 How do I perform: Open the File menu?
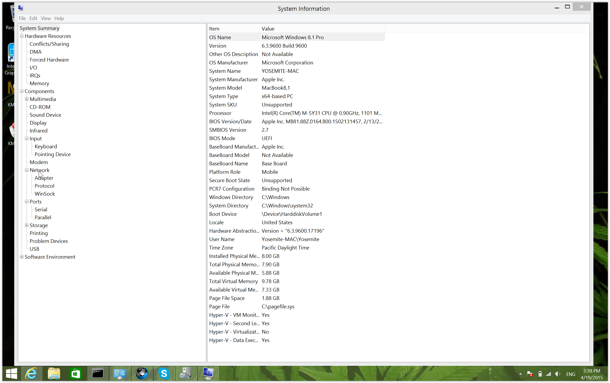pyautogui.click(x=22, y=18)
